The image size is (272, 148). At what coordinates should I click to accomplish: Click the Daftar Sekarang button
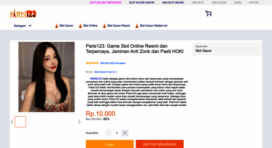(x=160, y=144)
